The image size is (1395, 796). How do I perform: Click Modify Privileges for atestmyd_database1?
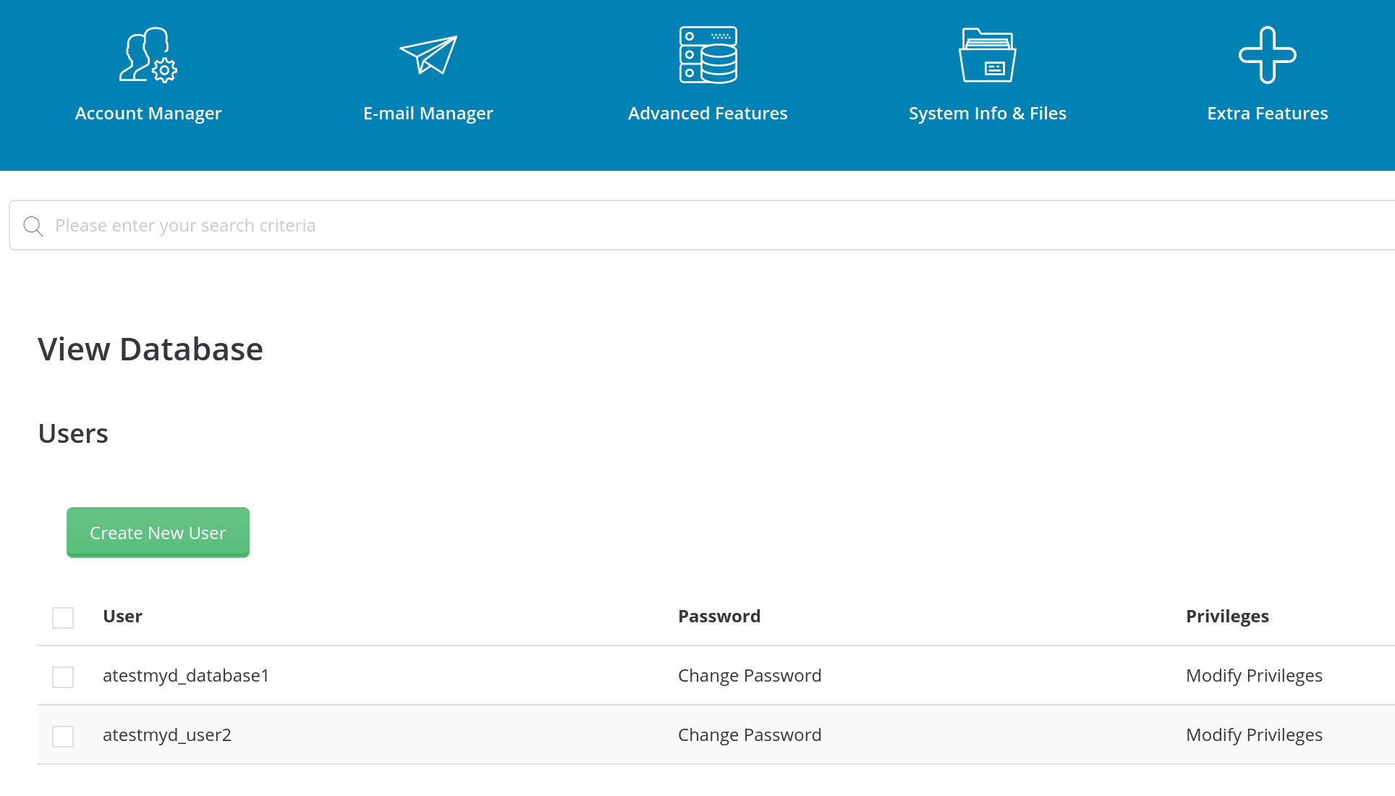click(1254, 676)
